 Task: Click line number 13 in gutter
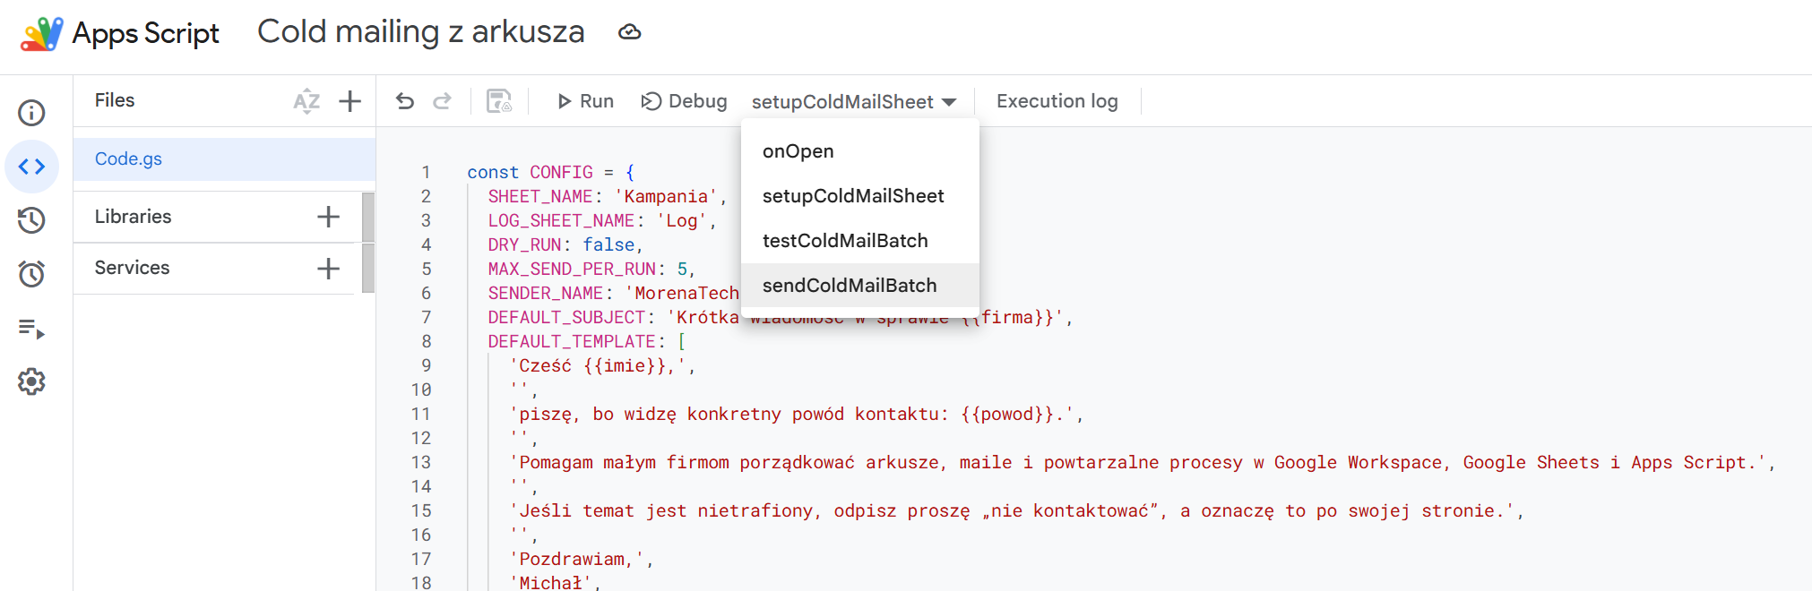click(x=421, y=462)
